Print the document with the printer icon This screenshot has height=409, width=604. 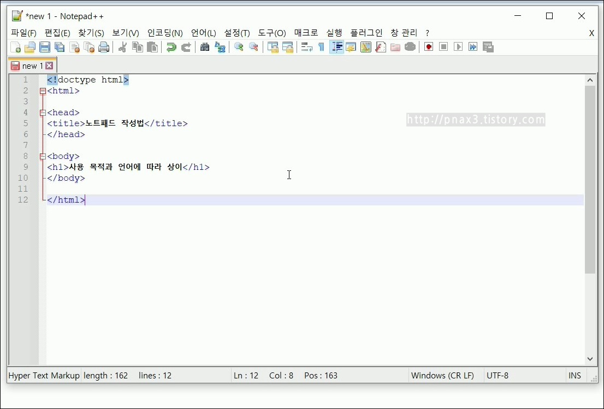coord(104,47)
